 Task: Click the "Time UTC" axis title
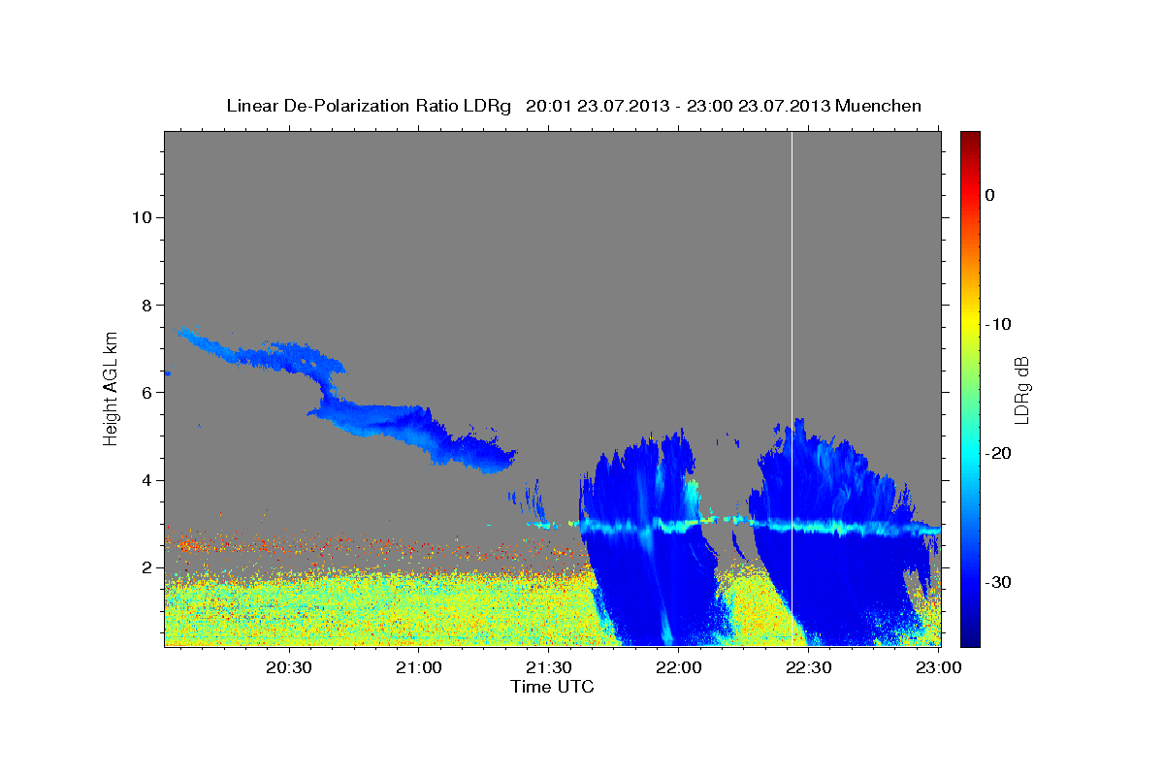(x=552, y=687)
